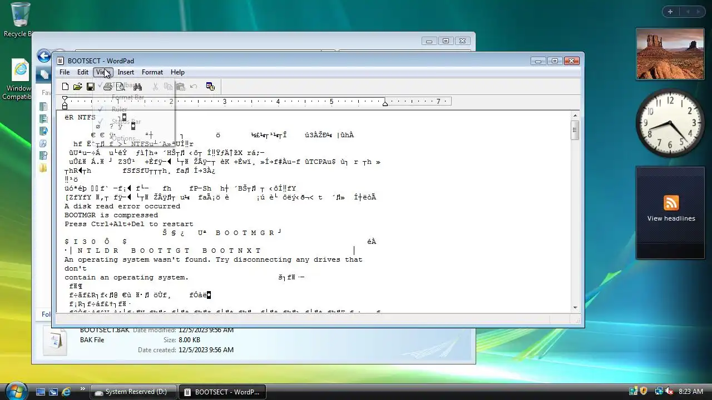Open the File menu
712x400 pixels.
tap(65, 72)
